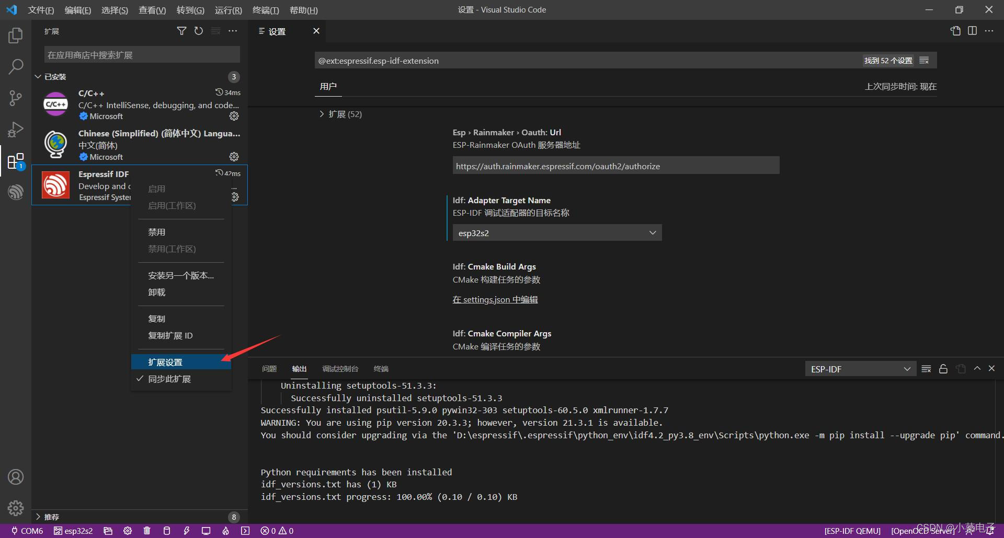Run build, flash and monitor flame icon

pos(225,531)
